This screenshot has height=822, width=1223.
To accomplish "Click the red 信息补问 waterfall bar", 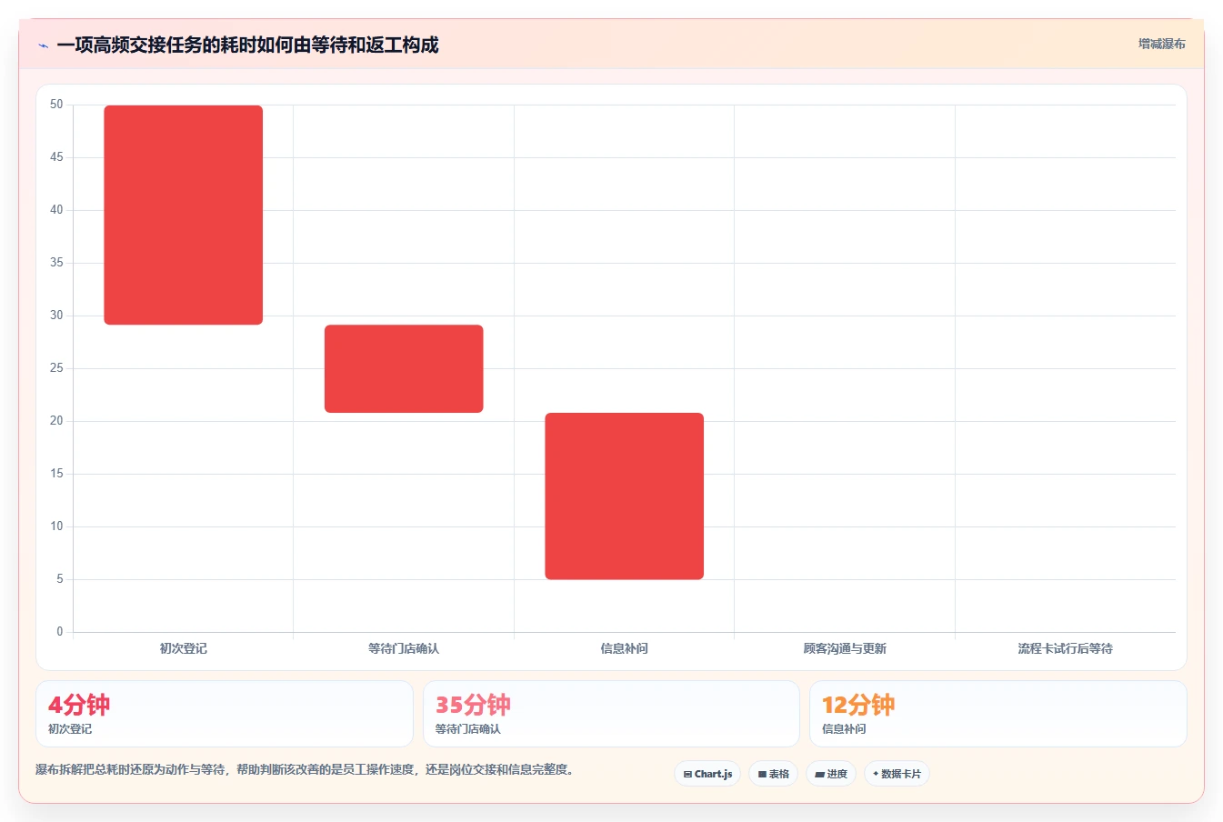I will coord(625,496).
